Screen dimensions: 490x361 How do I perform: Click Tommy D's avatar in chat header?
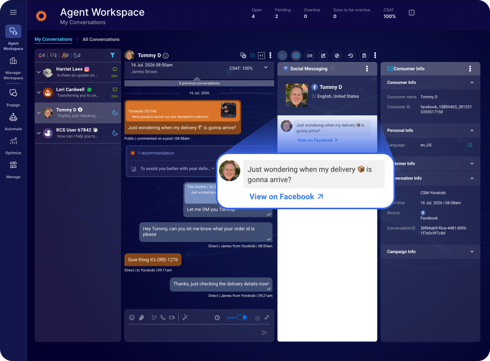pos(129,56)
